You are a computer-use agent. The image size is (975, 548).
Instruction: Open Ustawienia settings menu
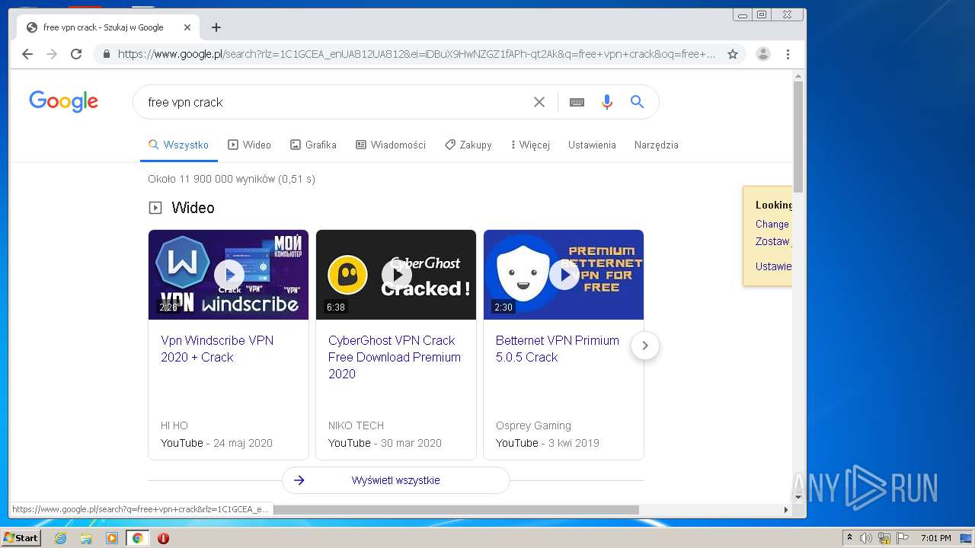point(592,145)
